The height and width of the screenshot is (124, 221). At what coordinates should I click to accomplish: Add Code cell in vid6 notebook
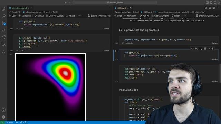118,16
